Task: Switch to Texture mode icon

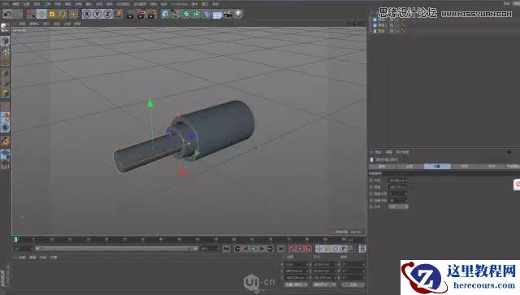Action: click(5, 51)
